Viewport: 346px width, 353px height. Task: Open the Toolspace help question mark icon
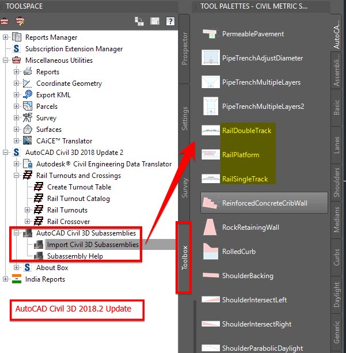(x=170, y=21)
